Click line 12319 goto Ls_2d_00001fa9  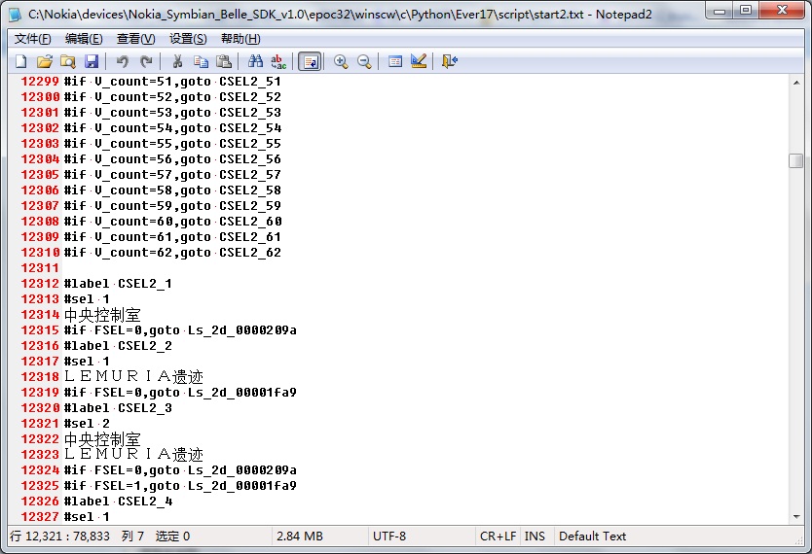pos(180,393)
